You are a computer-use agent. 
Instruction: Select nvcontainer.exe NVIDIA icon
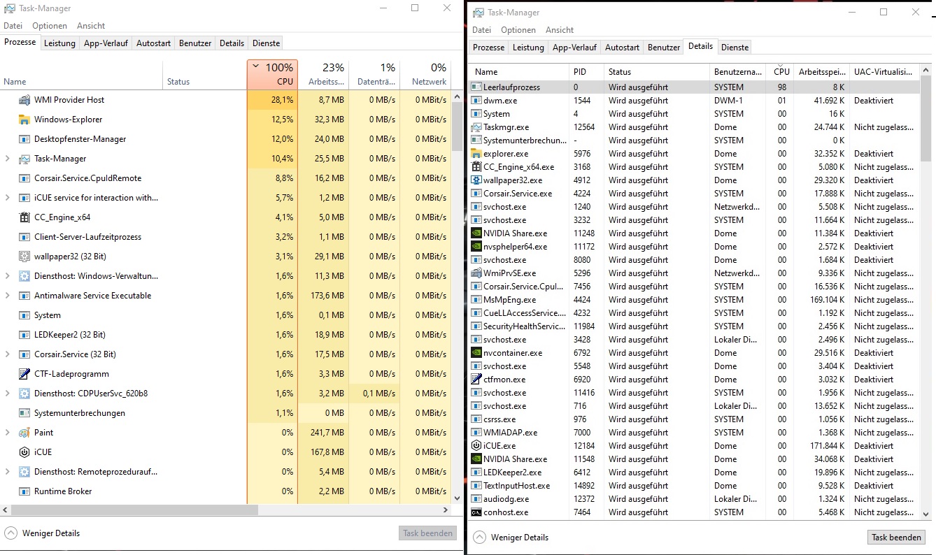[476, 353]
